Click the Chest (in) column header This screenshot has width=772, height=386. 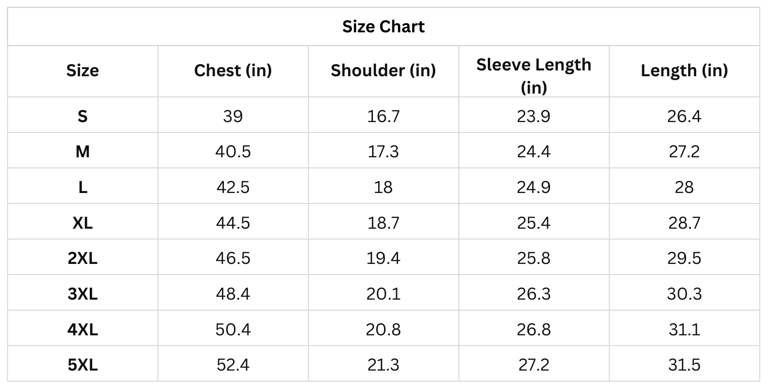(233, 70)
